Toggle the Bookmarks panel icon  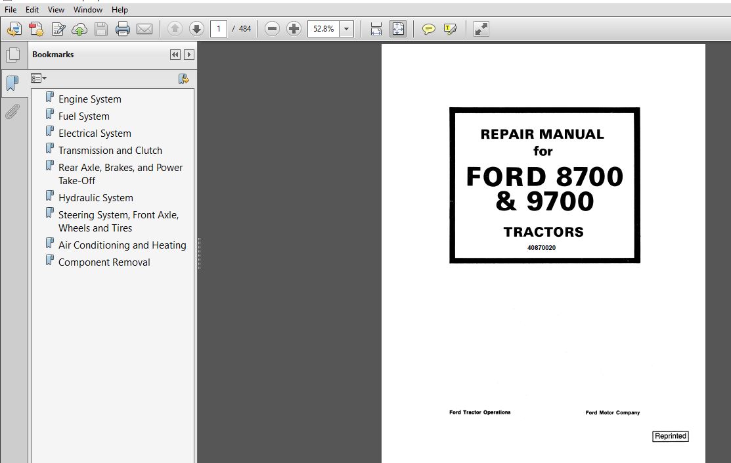click(12, 83)
